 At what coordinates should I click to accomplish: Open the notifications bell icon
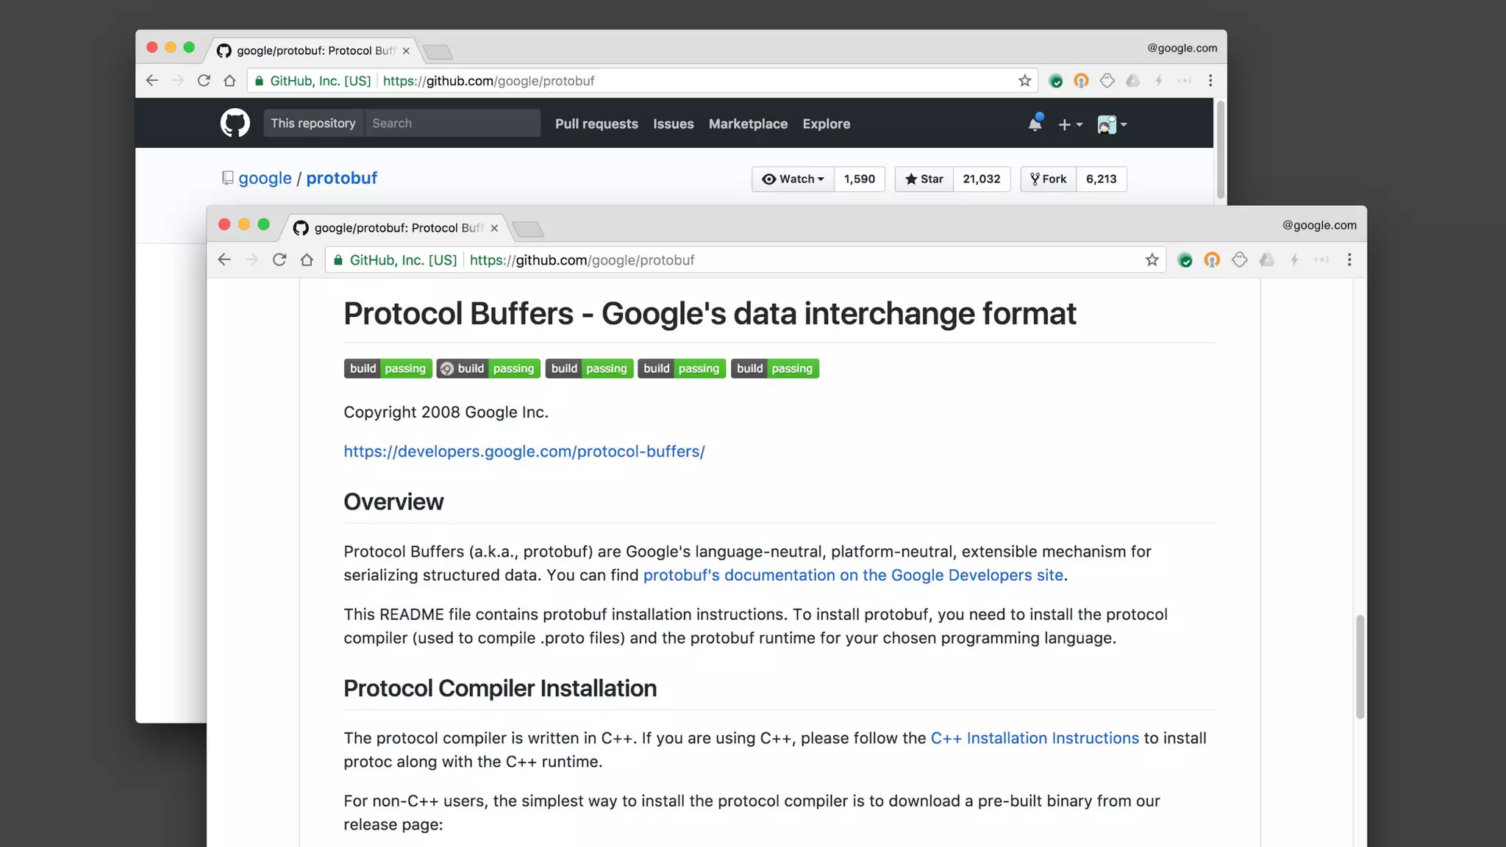click(1035, 124)
